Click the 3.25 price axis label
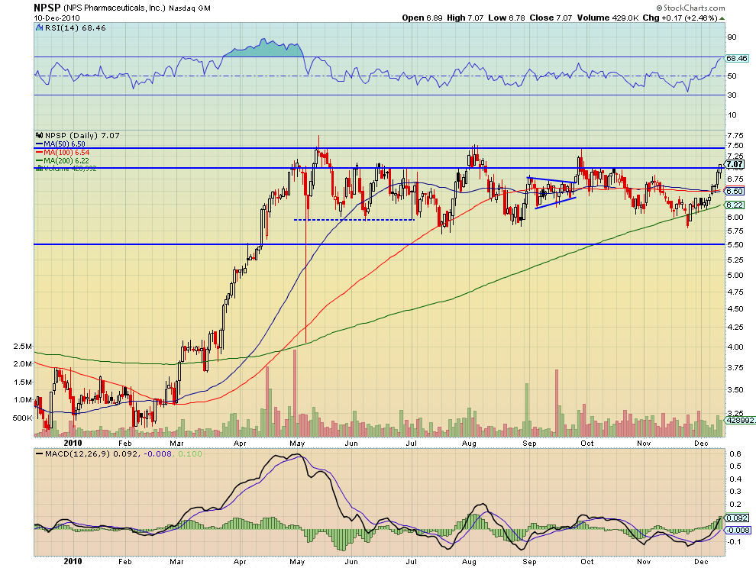This screenshot has width=756, height=568. [735, 413]
